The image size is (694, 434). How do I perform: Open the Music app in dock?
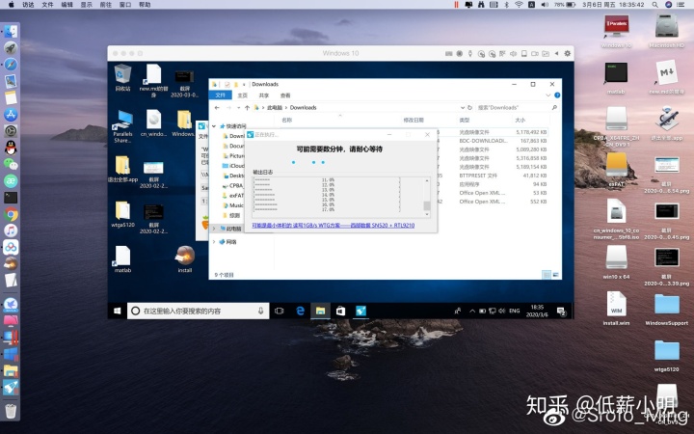(11, 231)
